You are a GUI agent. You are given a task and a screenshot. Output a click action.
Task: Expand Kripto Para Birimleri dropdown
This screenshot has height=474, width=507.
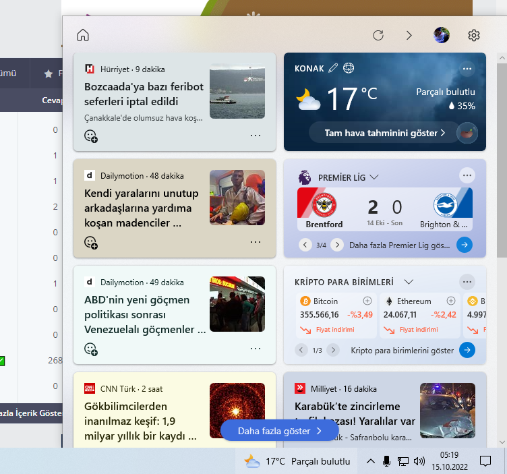click(x=409, y=282)
